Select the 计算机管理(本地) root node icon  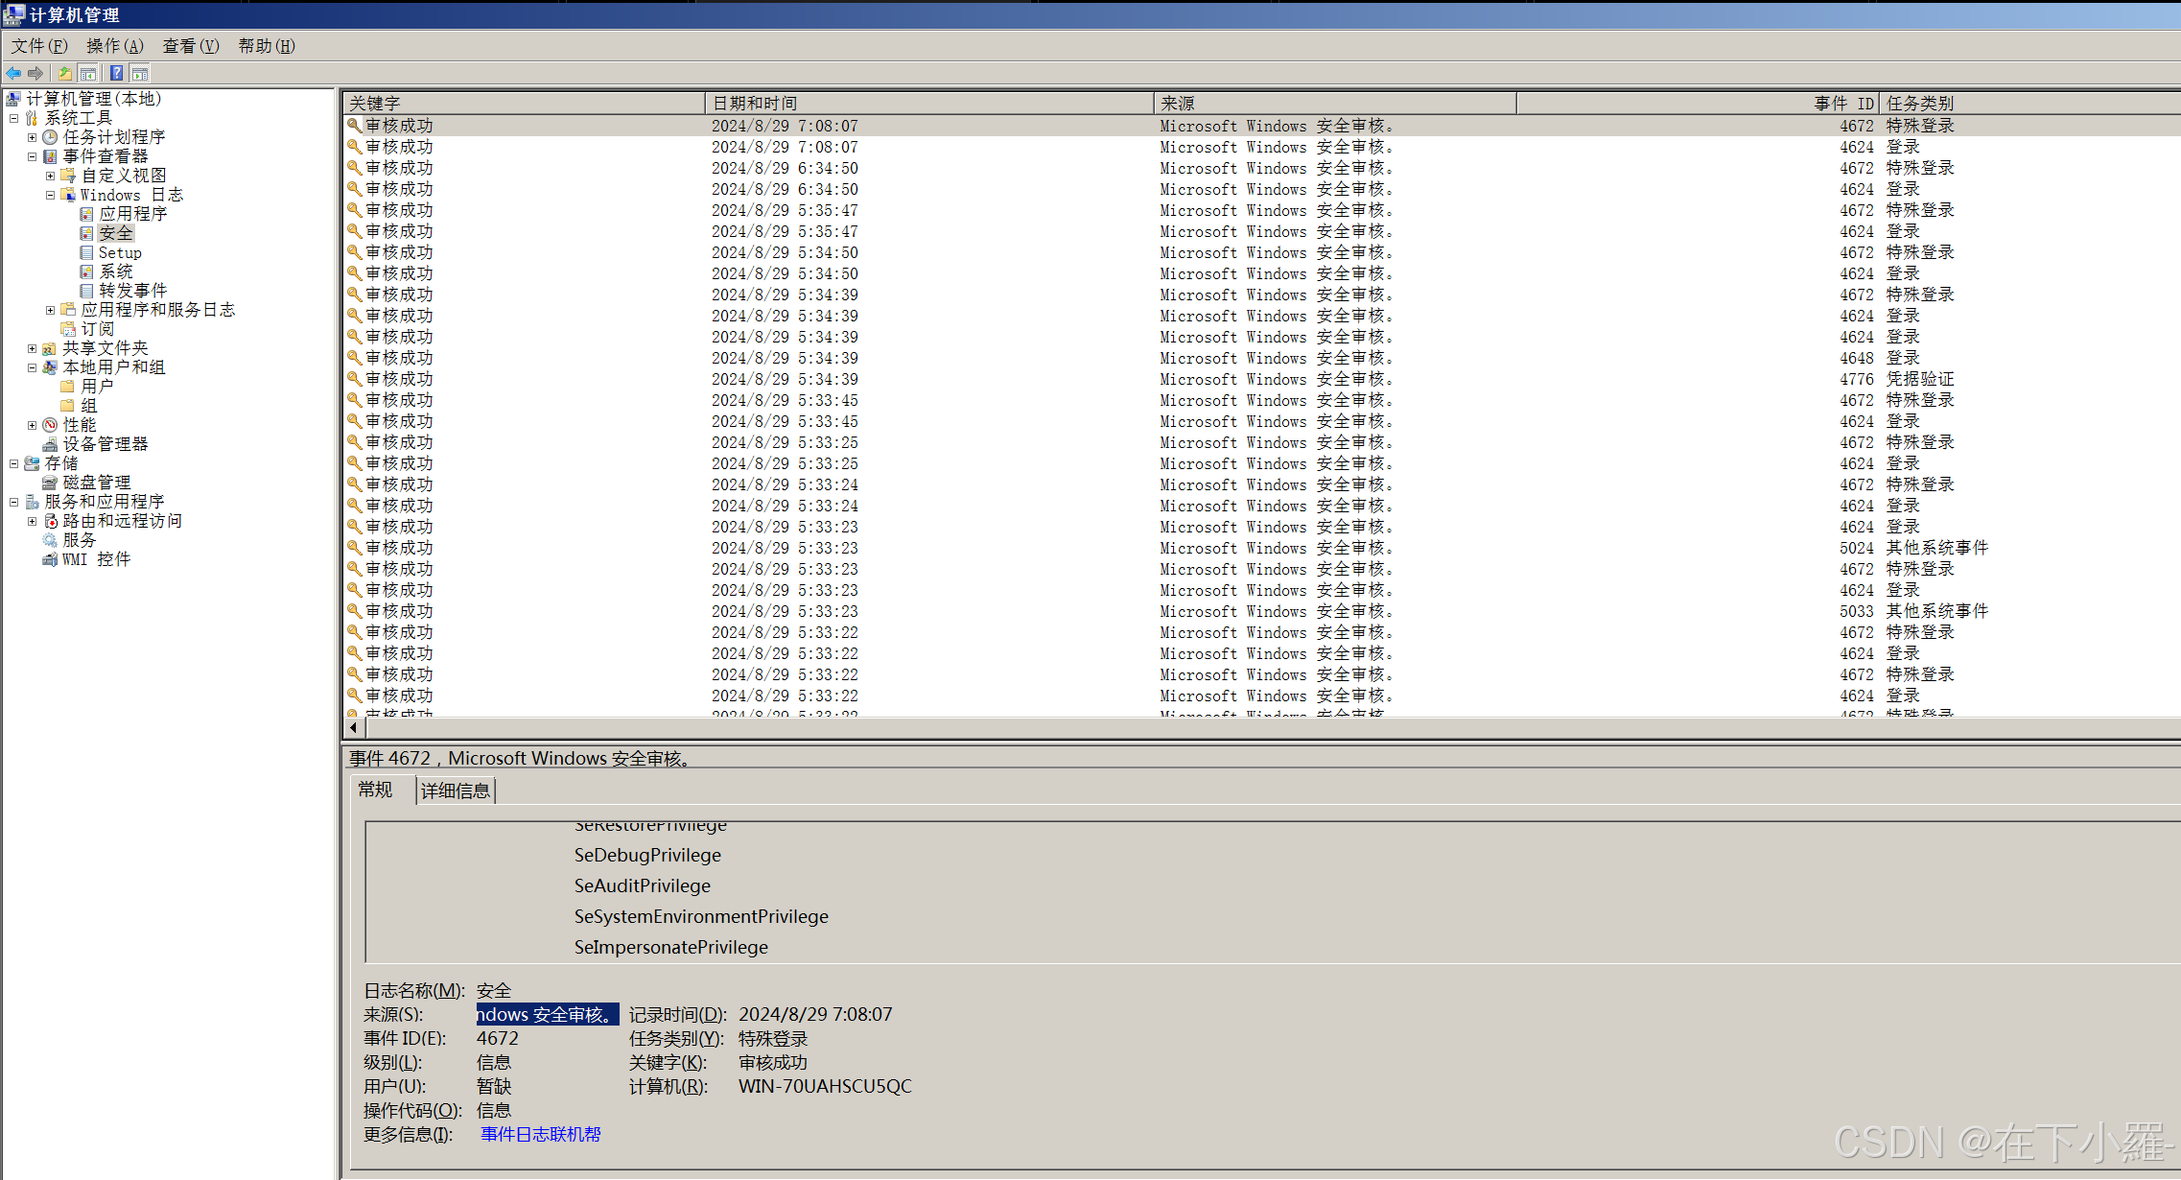(13, 99)
